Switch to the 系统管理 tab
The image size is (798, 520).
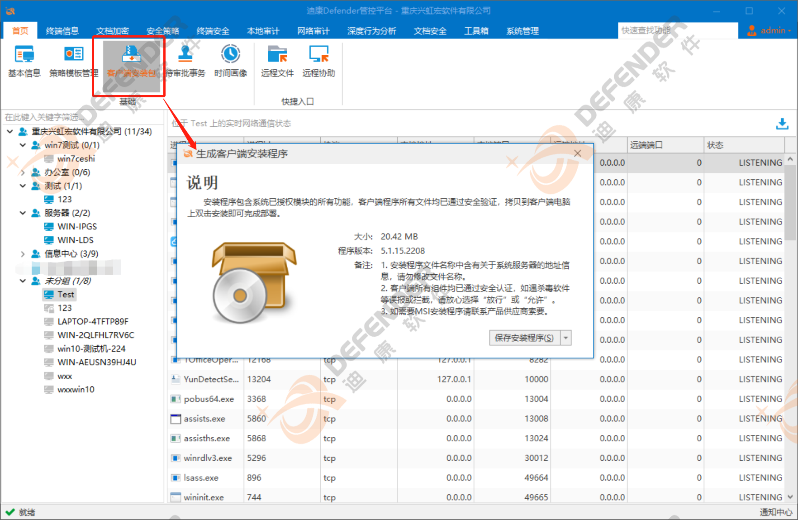tap(522, 31)
